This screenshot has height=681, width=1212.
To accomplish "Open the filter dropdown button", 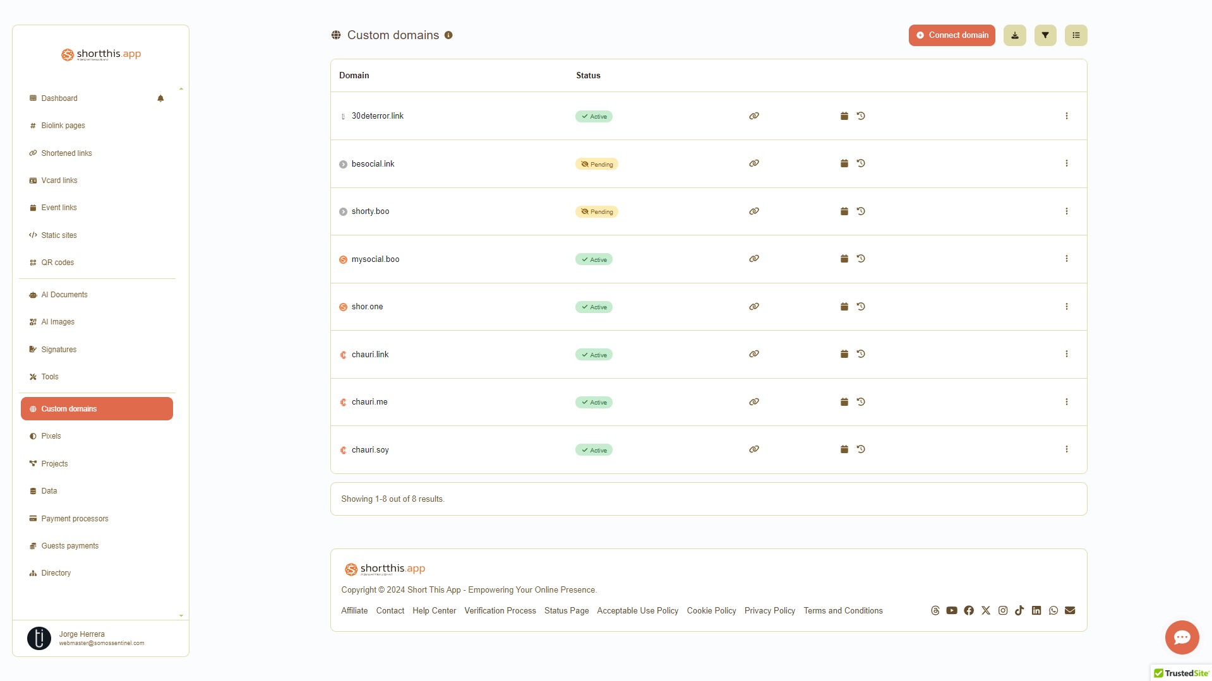I will pyautogui.click(x=1045, y=35).
